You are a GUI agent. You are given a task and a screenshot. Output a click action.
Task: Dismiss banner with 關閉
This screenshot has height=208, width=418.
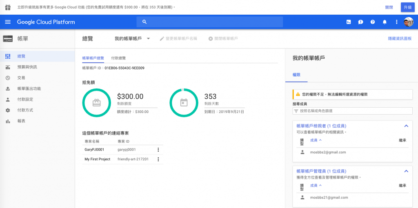389,7
